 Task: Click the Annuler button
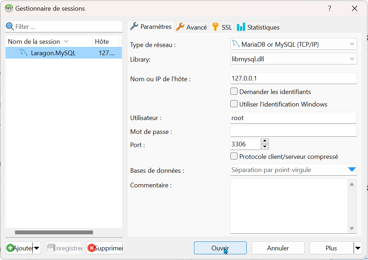pyautogui.click(x=278, y=248)
